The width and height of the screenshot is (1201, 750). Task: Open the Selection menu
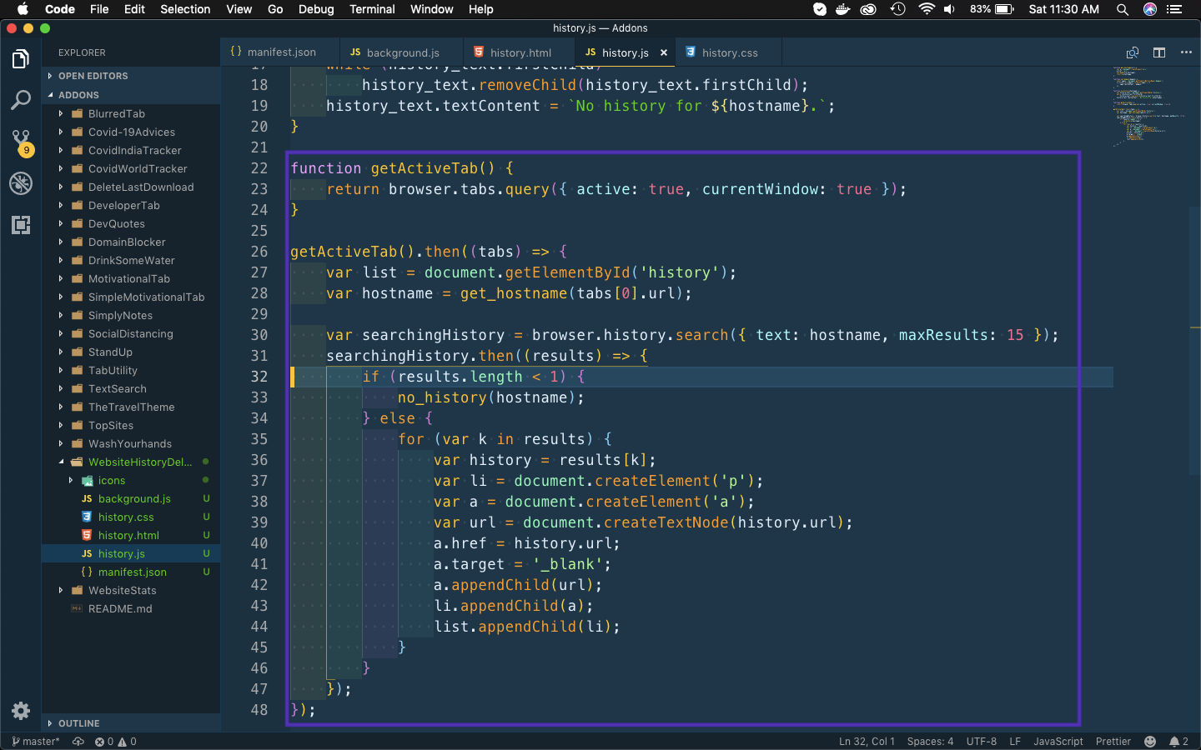[x=185, y=9]
